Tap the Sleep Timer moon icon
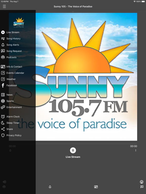This screenshot has height=194, width=146. 3,123
